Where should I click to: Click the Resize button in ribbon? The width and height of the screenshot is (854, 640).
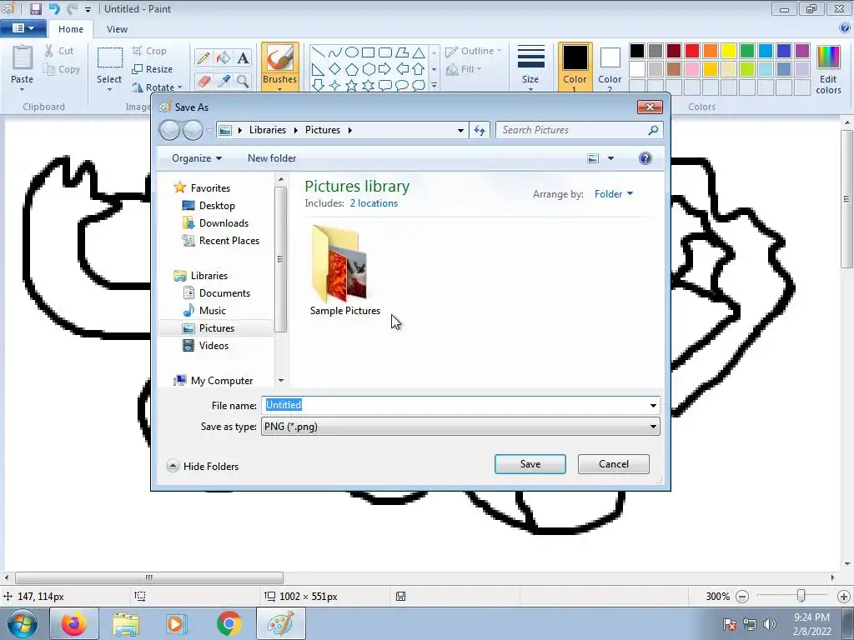coord(153,69)
